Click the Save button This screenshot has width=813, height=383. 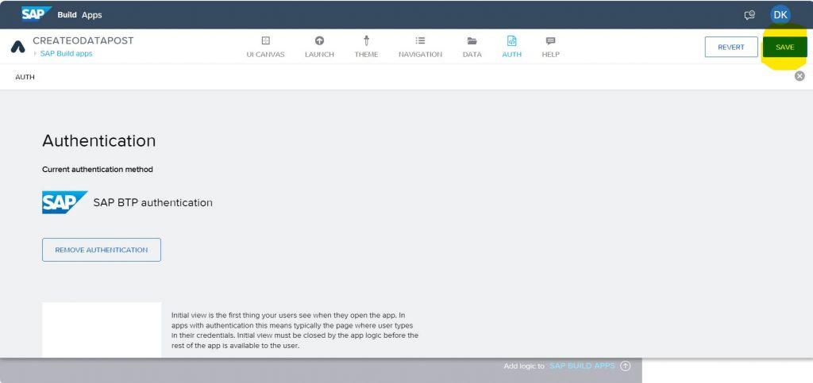click(x=784, y=47)
